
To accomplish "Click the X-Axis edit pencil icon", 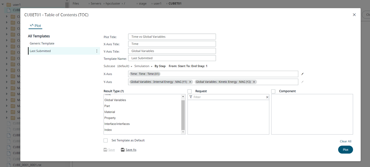I will point(302,74).
